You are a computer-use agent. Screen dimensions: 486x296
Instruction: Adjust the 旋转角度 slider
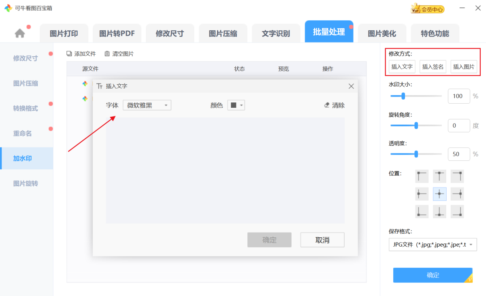click(416, 126)
